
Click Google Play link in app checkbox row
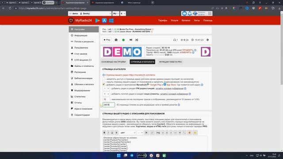tap(156, 84)
